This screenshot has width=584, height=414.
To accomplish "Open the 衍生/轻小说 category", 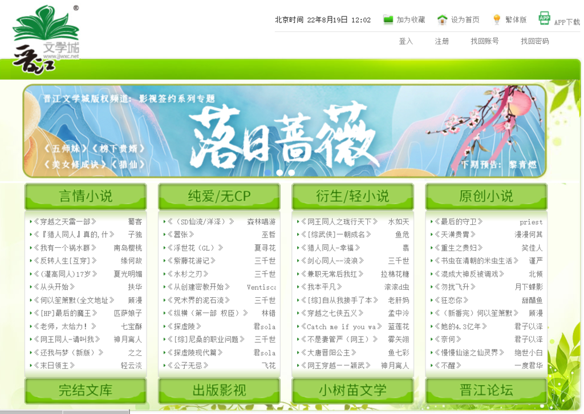I will [x=352, y=196].
